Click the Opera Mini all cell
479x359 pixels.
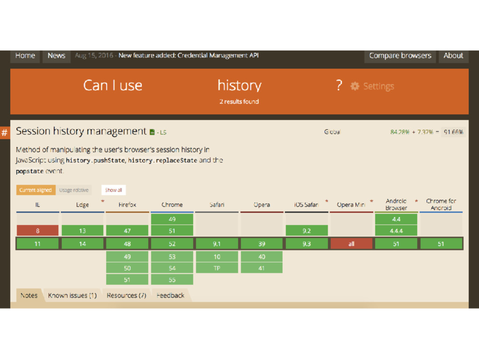[351, 244]
